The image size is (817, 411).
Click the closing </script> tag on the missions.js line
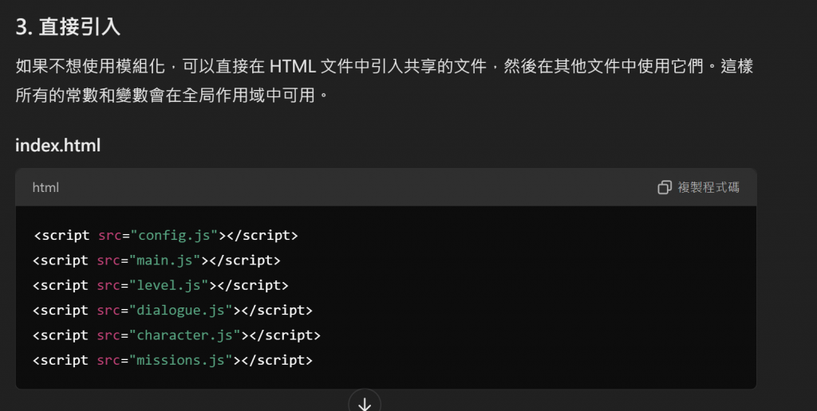click(277, 360)
